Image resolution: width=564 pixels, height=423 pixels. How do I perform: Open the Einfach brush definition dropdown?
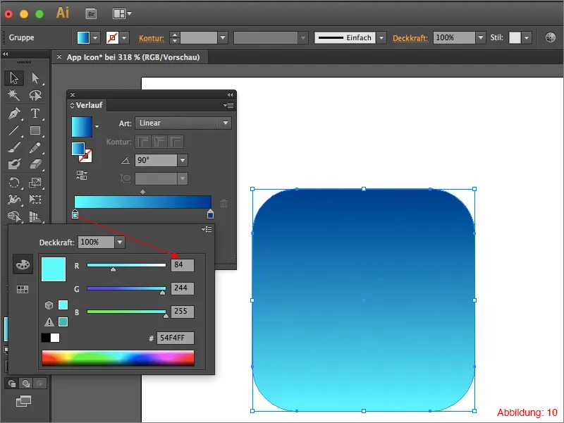coord(381,37)
